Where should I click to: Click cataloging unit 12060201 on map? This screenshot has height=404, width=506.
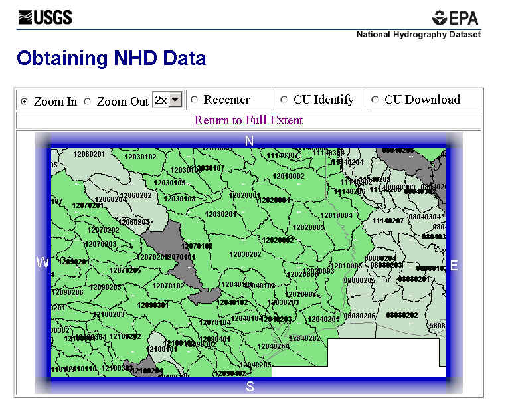[89, 155]
